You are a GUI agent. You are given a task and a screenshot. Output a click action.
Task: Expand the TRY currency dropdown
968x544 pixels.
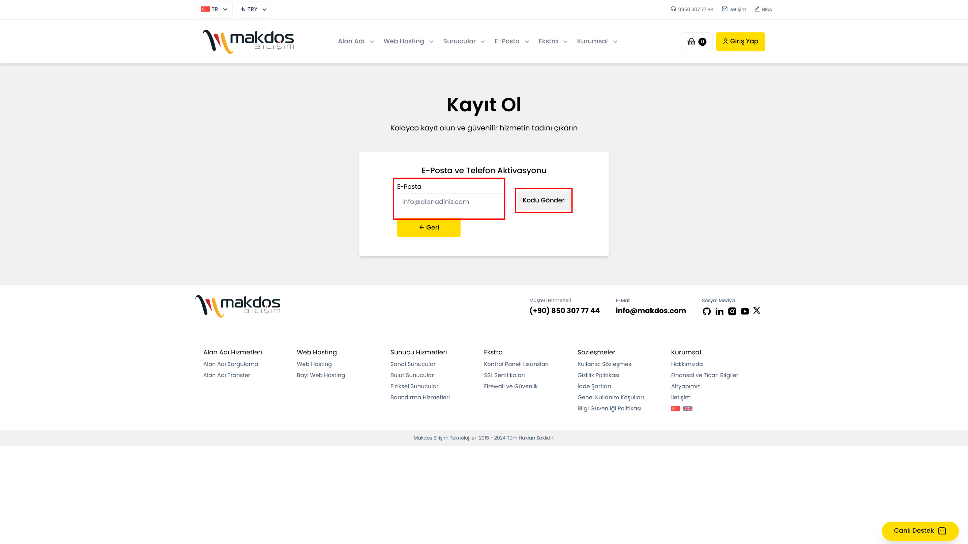254,9
